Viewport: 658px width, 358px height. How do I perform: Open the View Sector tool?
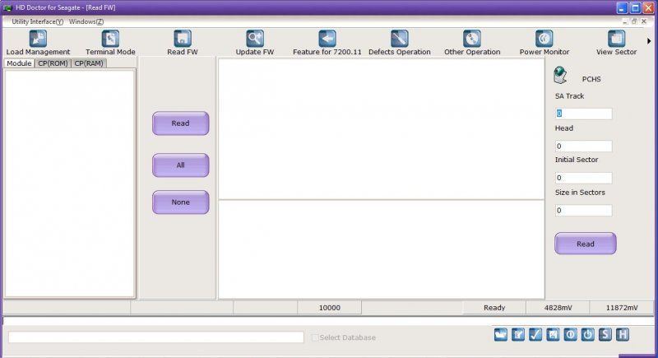click(x=616, y=43)
